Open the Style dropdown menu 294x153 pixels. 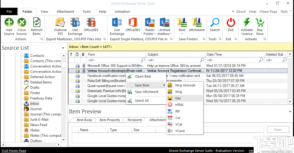pos(286,12)
